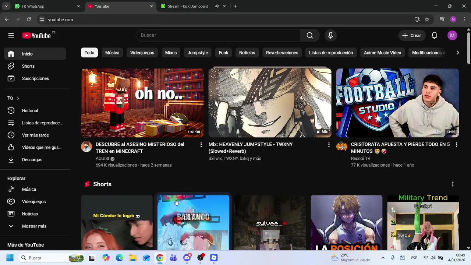Expand the Tú section chevron

pos(18,98)
